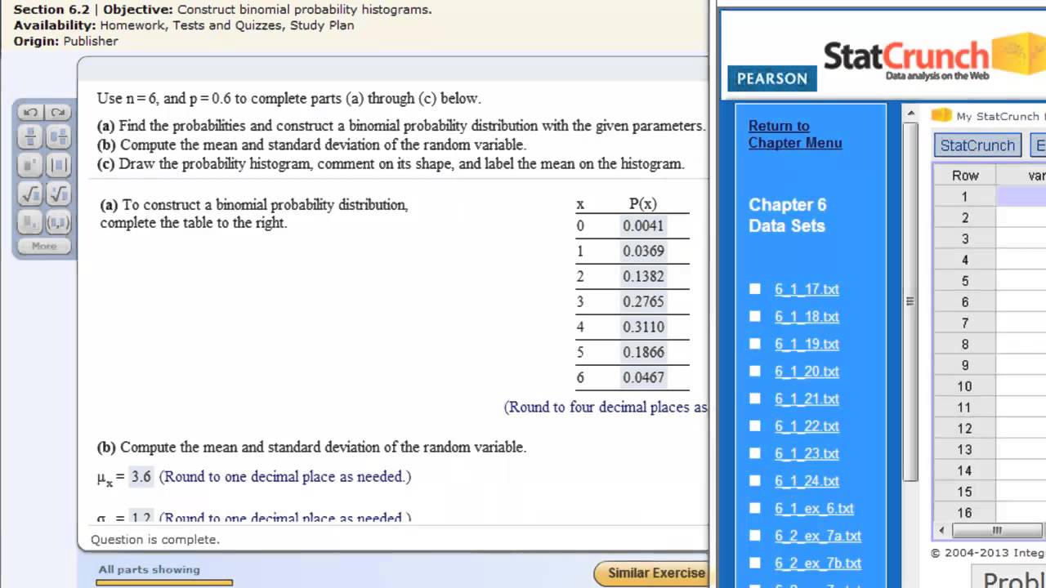Tick checkbox for 6_2_ex_7b.txt

[755, 563]
